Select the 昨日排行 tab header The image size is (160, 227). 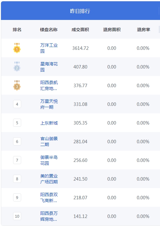click(80, 11)
